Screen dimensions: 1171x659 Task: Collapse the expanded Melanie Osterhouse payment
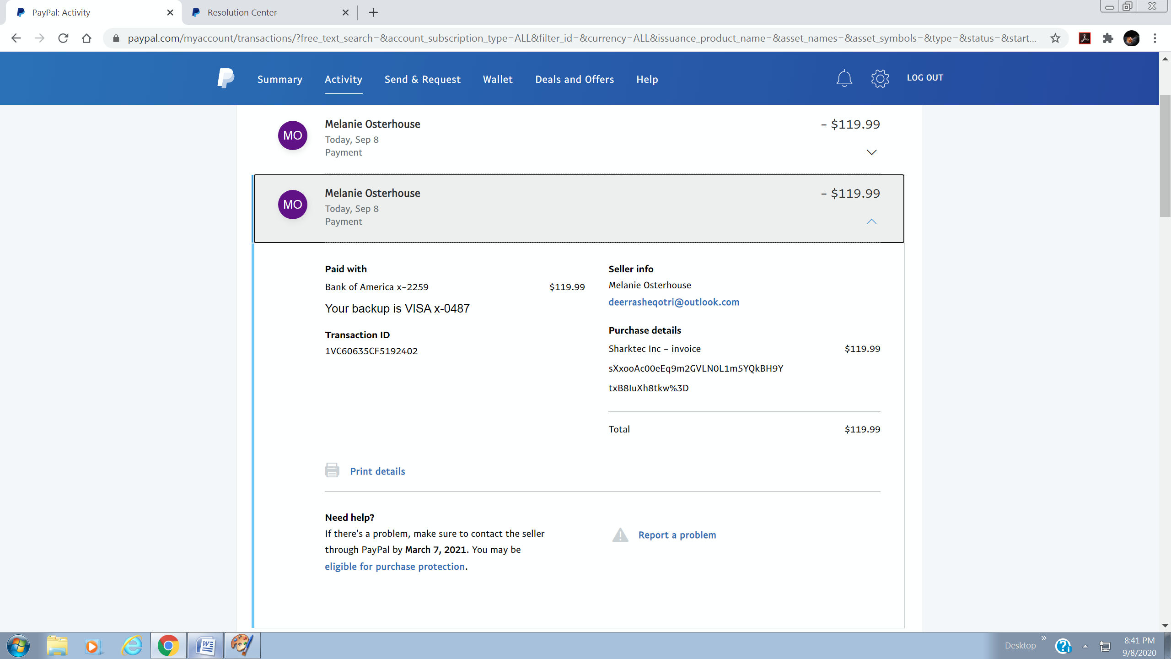[871, 221]
